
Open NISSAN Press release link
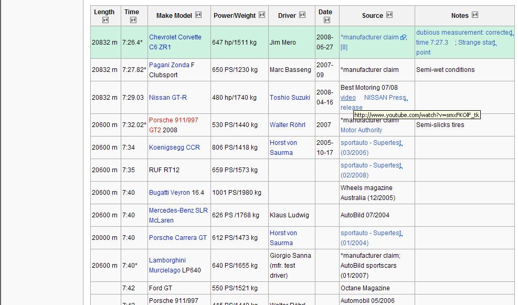pyautogui.click(x=374, y=102)
